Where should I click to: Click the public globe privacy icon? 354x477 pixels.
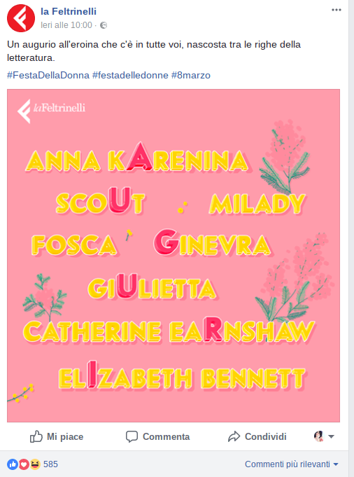tap(104, 25)
